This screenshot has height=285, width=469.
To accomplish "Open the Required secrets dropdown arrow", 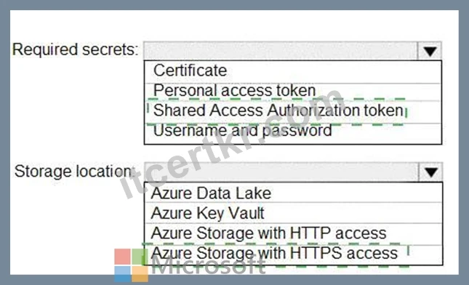I will point(430,51).
